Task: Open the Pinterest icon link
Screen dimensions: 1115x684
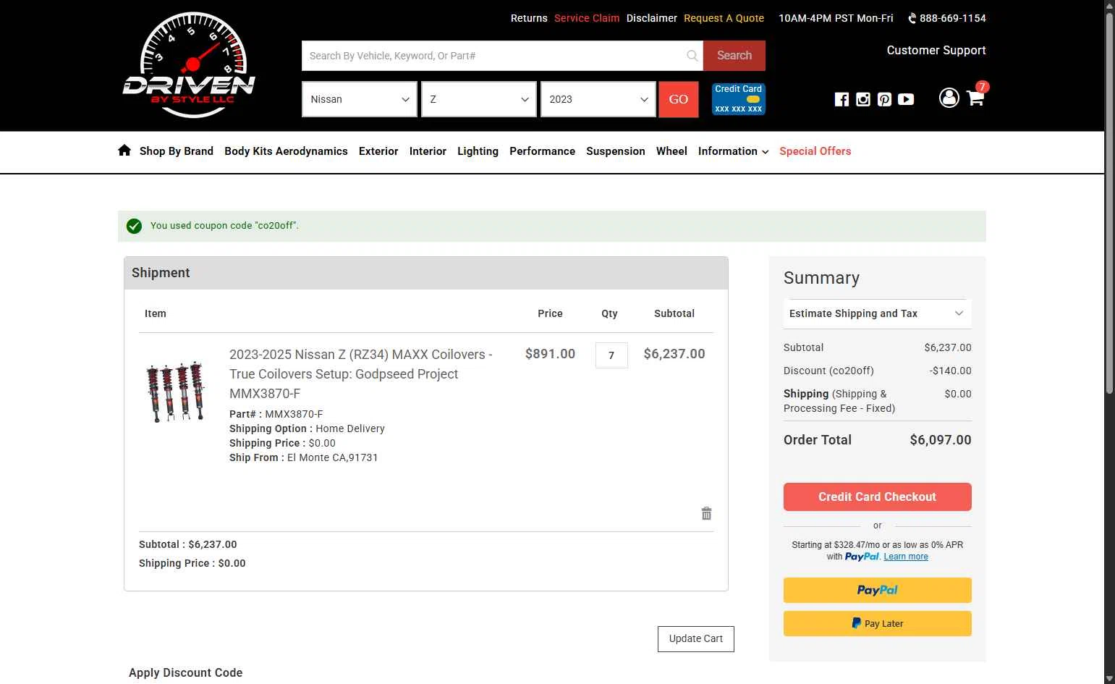Action: click(884, 99)
